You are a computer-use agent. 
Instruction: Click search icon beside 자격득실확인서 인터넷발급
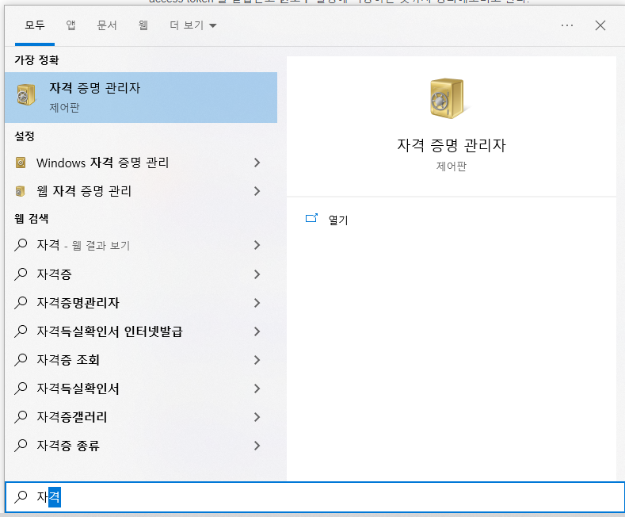click(21, 331)
